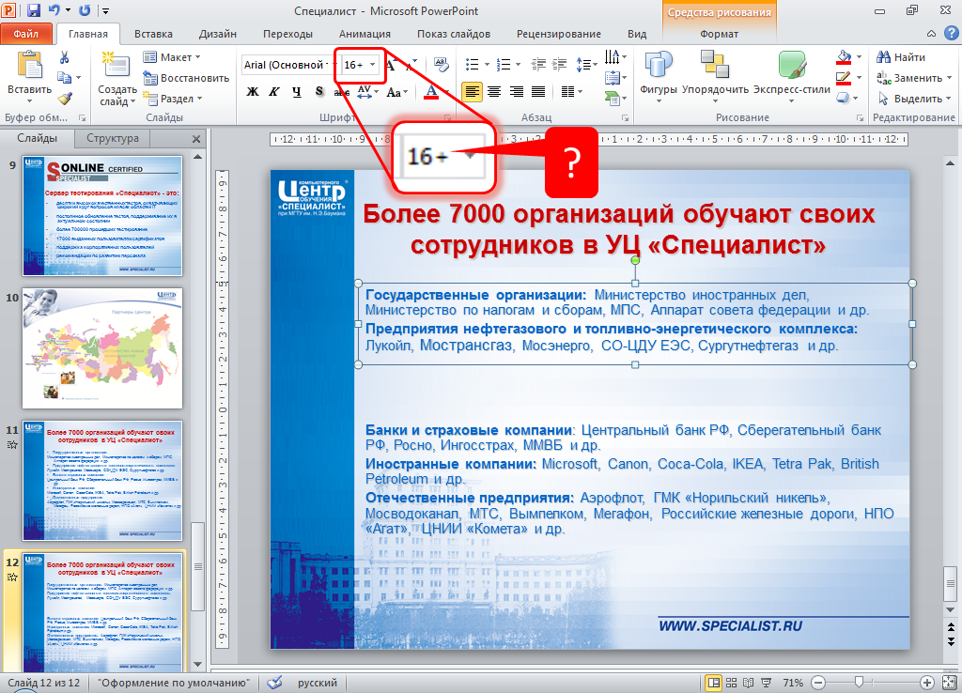Screen dimensions: 962x693
Task: Click the Find (Найти) binoculars button
Action: click(901, 57)
